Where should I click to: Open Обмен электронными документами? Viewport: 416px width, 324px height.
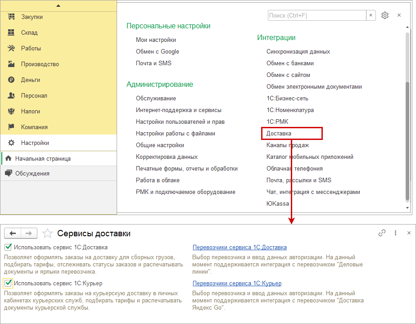(x=314, y=87)
